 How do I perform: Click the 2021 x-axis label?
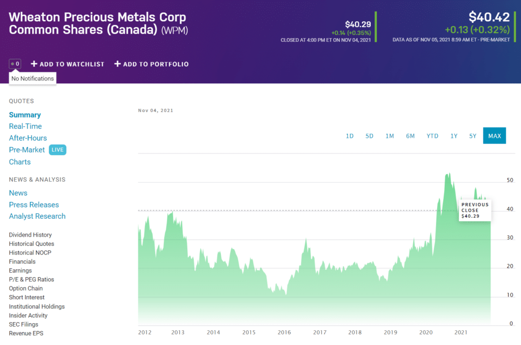[x=461, y=332]
